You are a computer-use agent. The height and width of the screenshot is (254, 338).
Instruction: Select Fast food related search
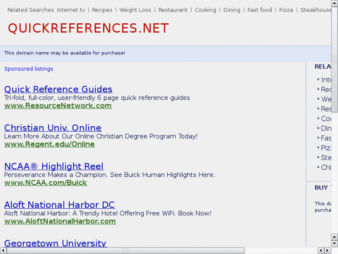[x=259, y=10]
